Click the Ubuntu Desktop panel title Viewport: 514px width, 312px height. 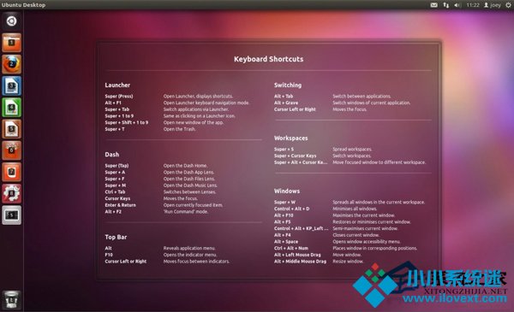click(24, 5)
